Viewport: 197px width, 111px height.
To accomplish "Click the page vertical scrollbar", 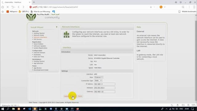I will pyautogui.click(x=196, y=60).
